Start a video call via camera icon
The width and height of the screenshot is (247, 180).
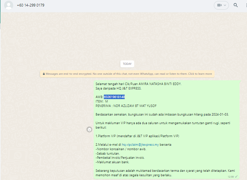[219, 5]
